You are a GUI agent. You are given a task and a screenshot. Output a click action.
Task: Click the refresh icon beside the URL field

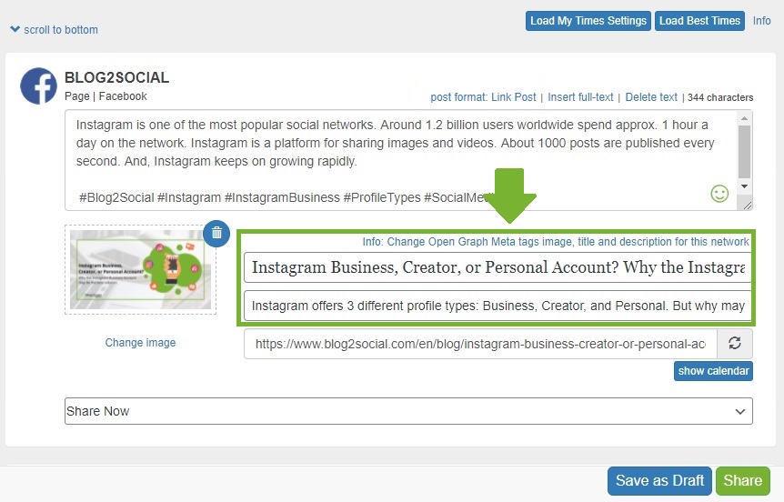pos(735,344)
